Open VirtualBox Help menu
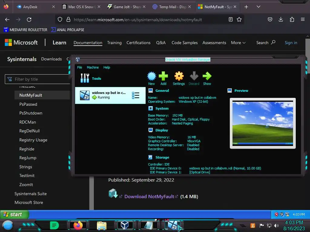 pos(107,67)
